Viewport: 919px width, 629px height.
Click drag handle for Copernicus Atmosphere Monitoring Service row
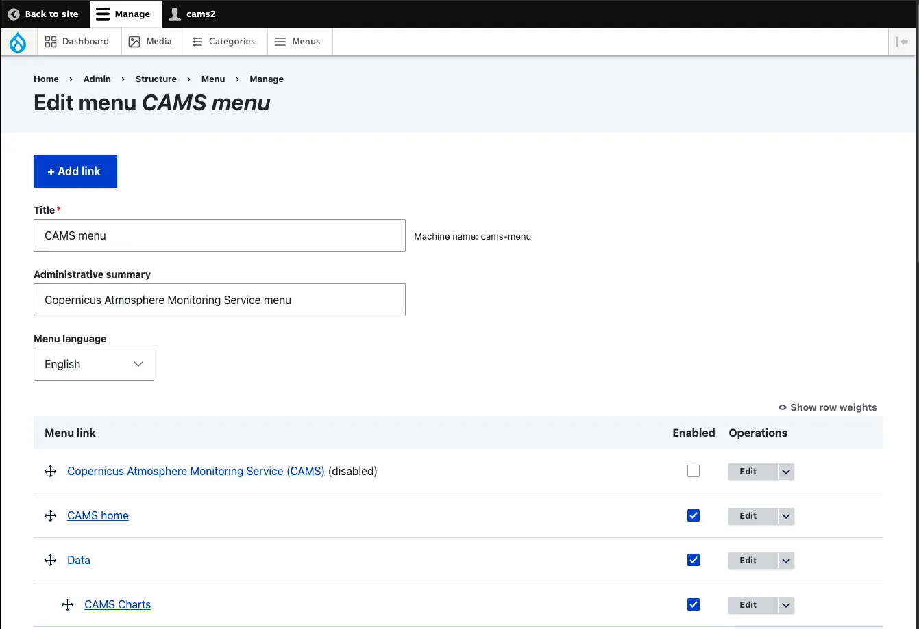pyautogui.click(x=50, y=472)
